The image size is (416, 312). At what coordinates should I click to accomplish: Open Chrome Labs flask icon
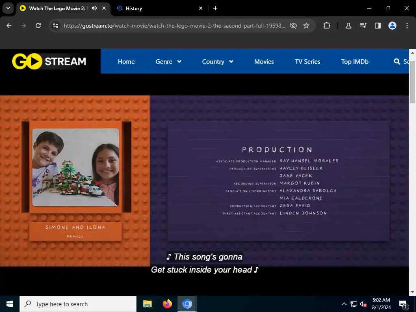pos(348,26)
